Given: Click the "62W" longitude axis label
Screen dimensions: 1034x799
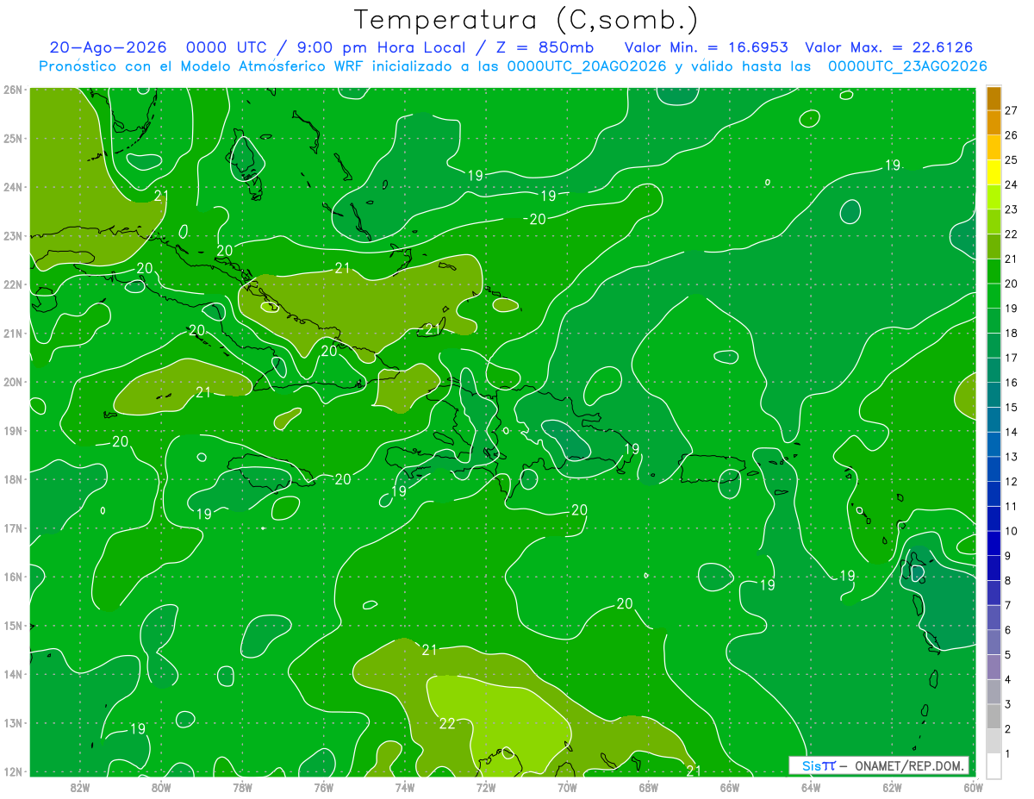Looking at the screenshot, I should pyautogui.click(x=892, y=787).
